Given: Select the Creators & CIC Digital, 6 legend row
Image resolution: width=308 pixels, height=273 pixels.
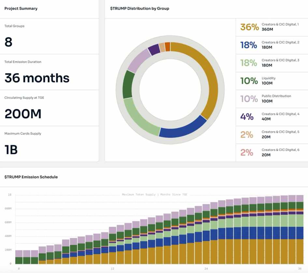Looking at the screenshot, I should pyautogui.click(x=272, y=153).
